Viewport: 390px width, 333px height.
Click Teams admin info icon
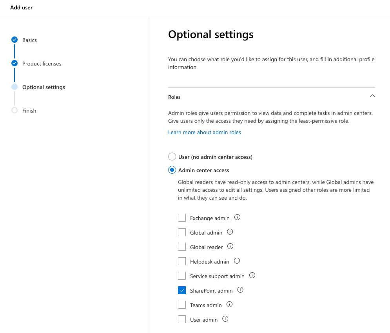pyautogui.click(x=229, y=304)
